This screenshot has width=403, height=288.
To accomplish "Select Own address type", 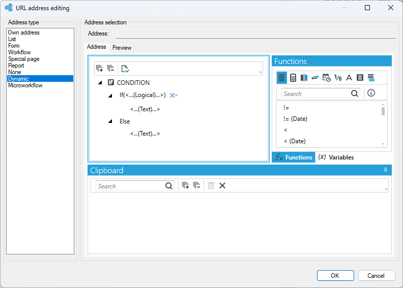I will 40,33.
